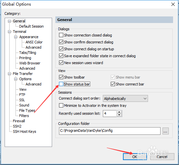Click OK to apply settings
This screenshot has height=165, width=179.
(x=135, y=157)
